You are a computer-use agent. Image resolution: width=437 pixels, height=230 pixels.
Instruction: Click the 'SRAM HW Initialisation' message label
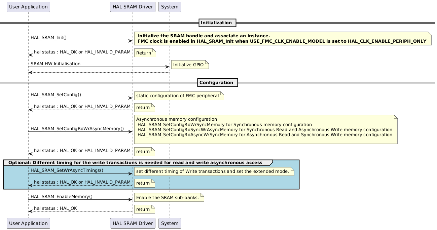[x=56, y=64]
